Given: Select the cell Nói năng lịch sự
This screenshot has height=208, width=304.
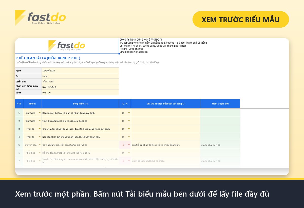Looking at the screenshot, I should (80, 137).
